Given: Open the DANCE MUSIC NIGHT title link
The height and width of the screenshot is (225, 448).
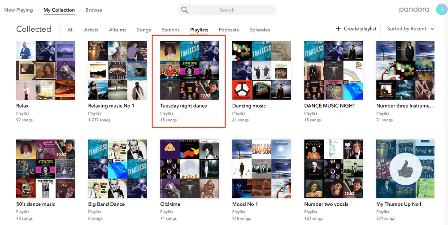Looking at the screenshot, I should [x=330, y=106].
